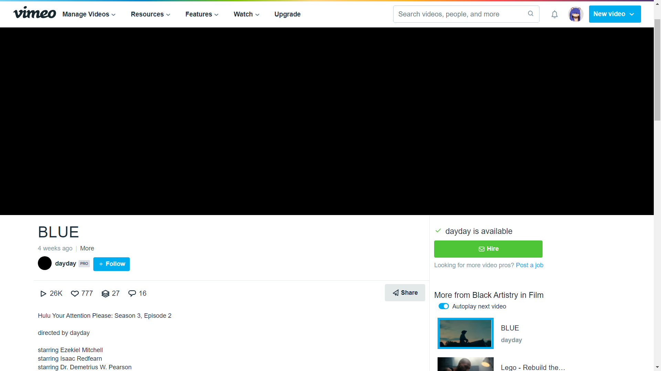Click the green availability checkmark

[438, 231]
